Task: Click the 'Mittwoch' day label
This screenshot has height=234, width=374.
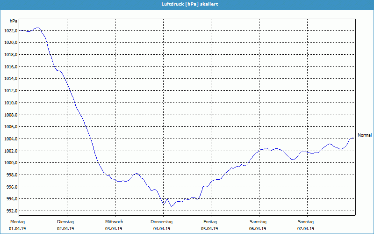Action: tap(114, 222)
